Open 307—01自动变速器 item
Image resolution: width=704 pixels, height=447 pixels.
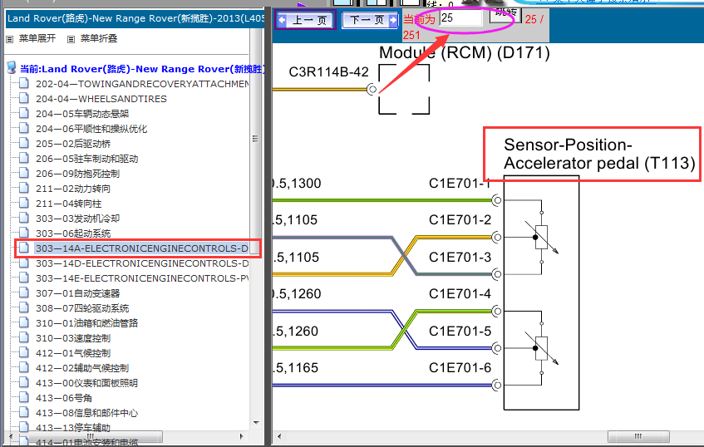click(x=77, y=293)
